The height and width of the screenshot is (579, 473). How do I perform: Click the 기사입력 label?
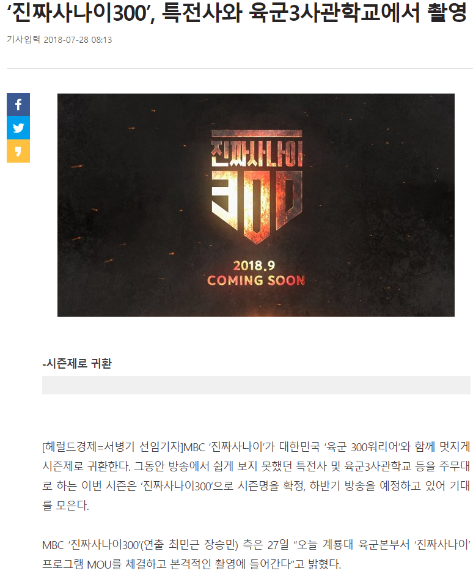pyautogui.click(x=23, y=40)
